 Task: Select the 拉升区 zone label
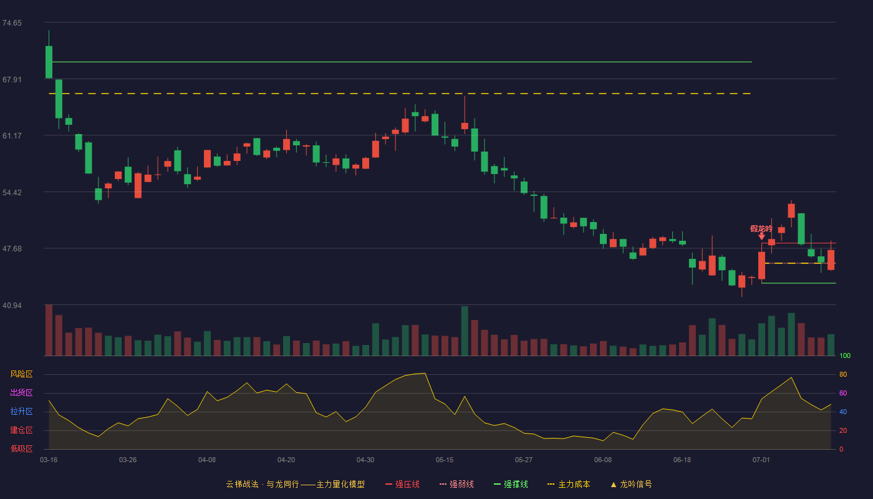point(21,412)
